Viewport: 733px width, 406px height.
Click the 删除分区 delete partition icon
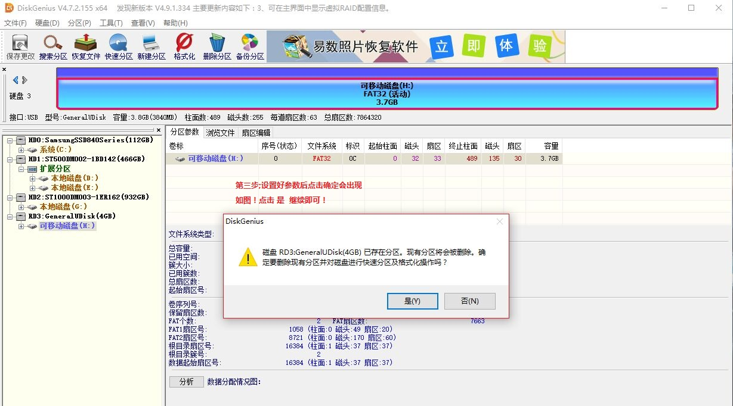pos(217,47)
